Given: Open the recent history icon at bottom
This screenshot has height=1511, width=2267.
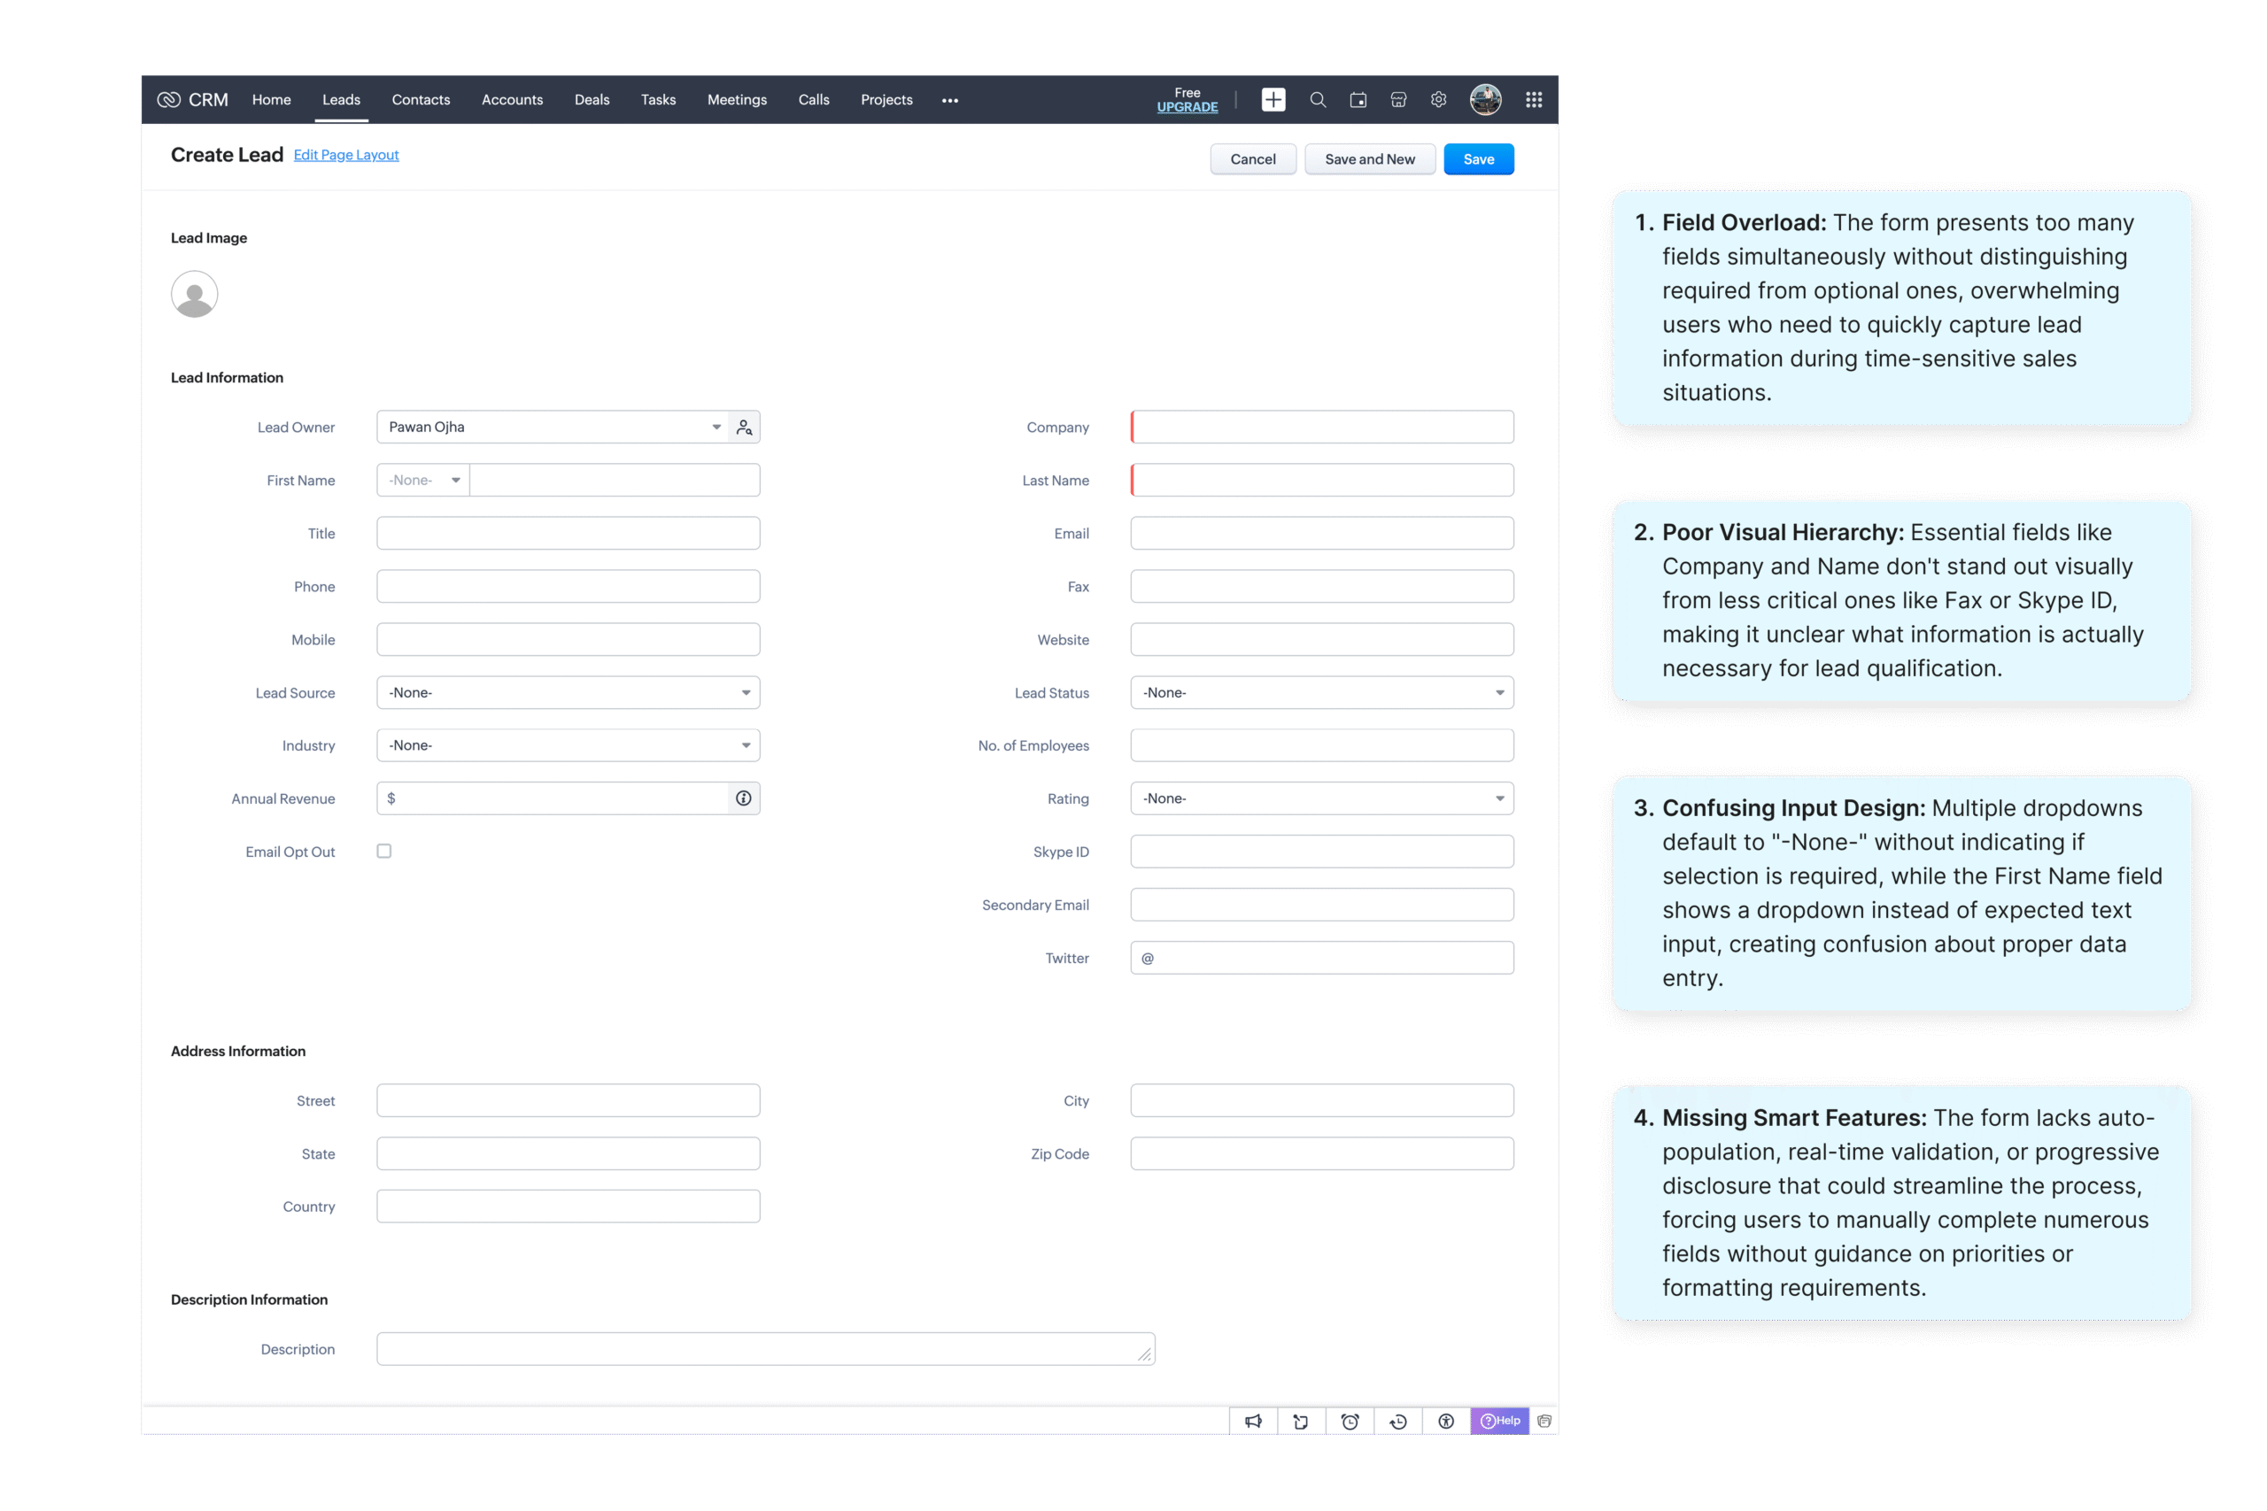Looking at the screenshot, I should [1397, 1421].
